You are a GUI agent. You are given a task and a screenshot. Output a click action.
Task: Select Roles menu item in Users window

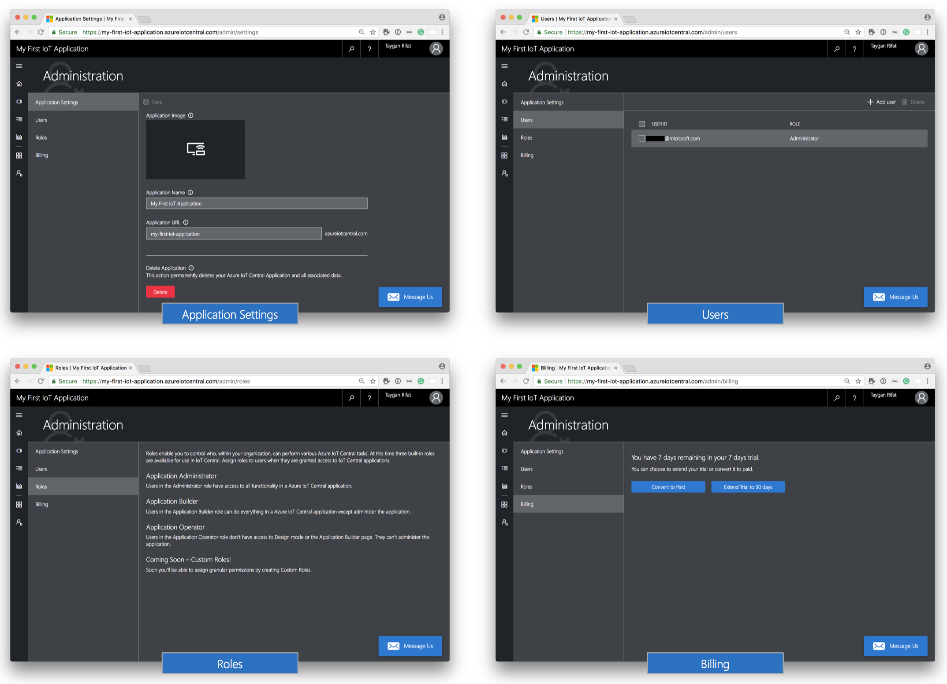click(569, 138)
